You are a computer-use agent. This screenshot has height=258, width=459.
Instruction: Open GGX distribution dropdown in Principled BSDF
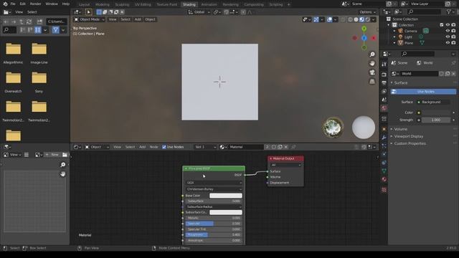[214, 183]
